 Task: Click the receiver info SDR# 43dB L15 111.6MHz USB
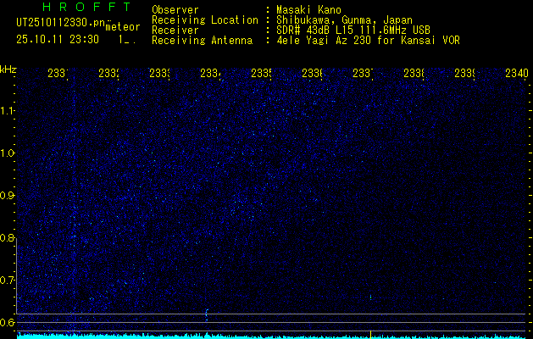tap(353, 31)
